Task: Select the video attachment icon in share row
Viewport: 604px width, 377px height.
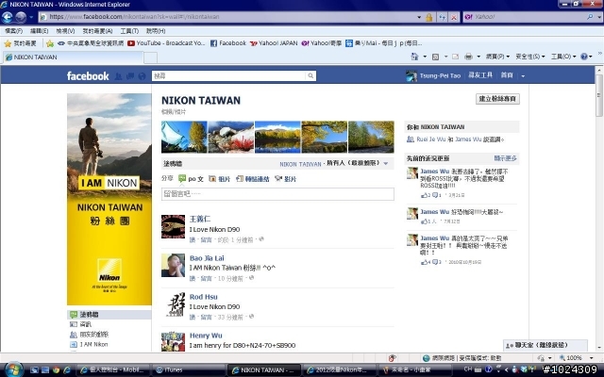Action: [x=278, y=179]
